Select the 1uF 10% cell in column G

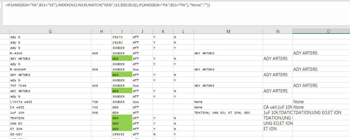[x=50, y=113]
